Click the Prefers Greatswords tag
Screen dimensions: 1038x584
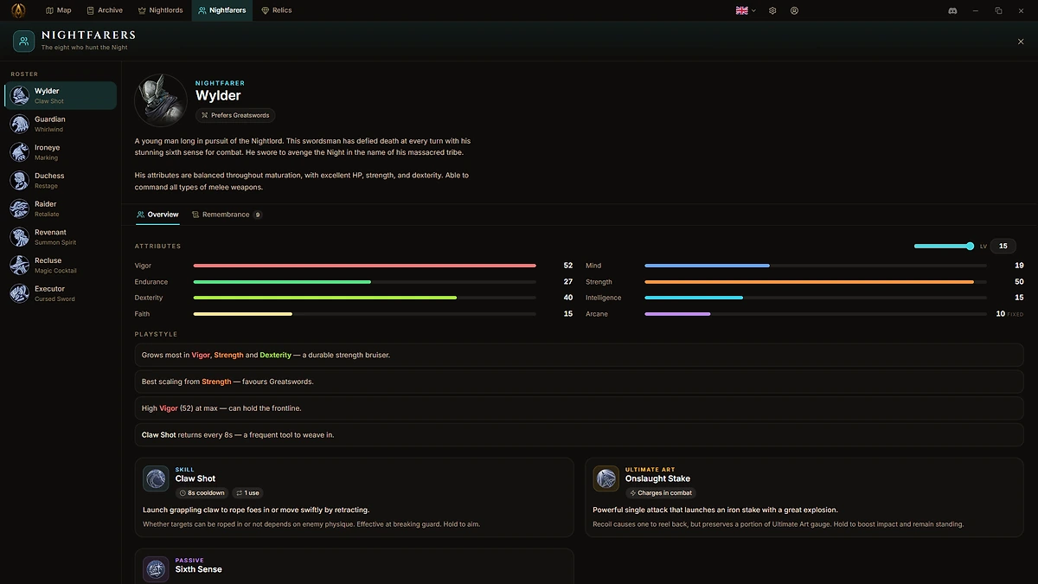tap(235, 115)
